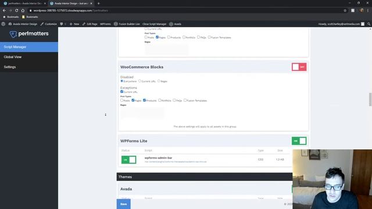Uncheck Products post type for WooCommerce Blocks
Image resolution: width=372 pixels, height=209 pixels.
(144, 100)
